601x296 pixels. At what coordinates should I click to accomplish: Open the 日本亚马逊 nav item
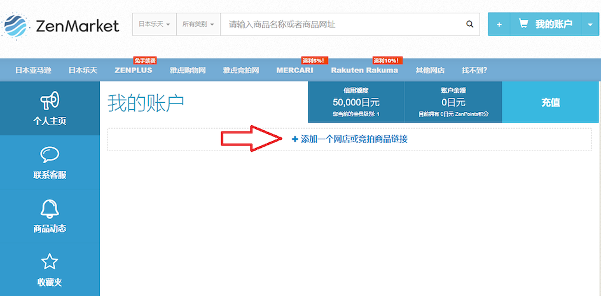[33, 70]
